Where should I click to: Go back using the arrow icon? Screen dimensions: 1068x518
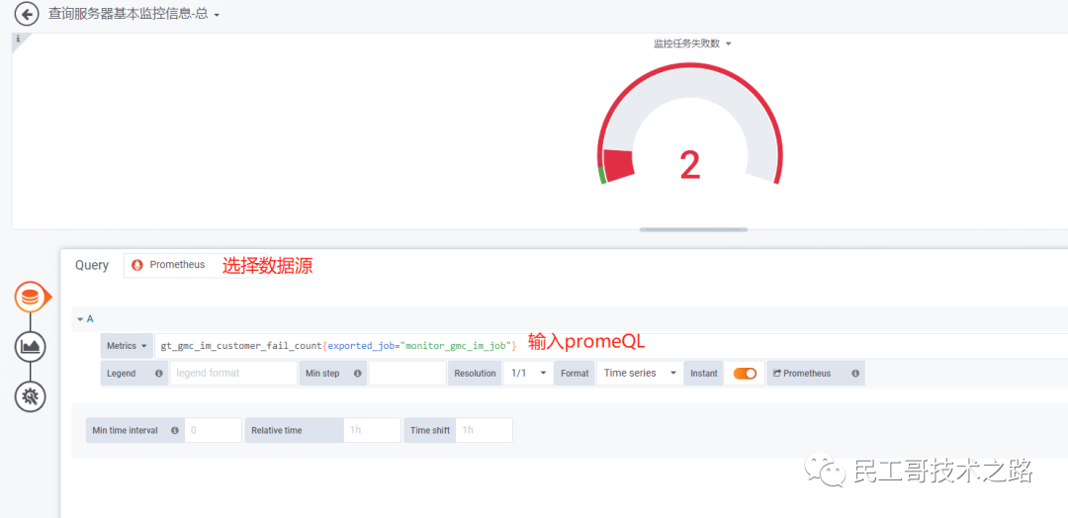[x=27, y=14]
